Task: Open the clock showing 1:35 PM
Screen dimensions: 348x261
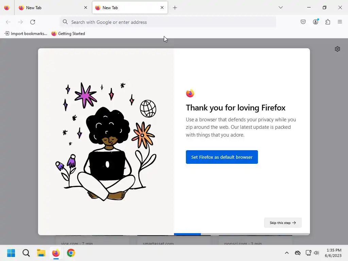Action: 333,253
